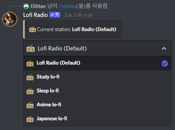Click the dropdown header label Lofi Radio (Default)
Image resolution: width=175 pixels, height=130 pixels.
pyautogui.click(x=62, y=49)
